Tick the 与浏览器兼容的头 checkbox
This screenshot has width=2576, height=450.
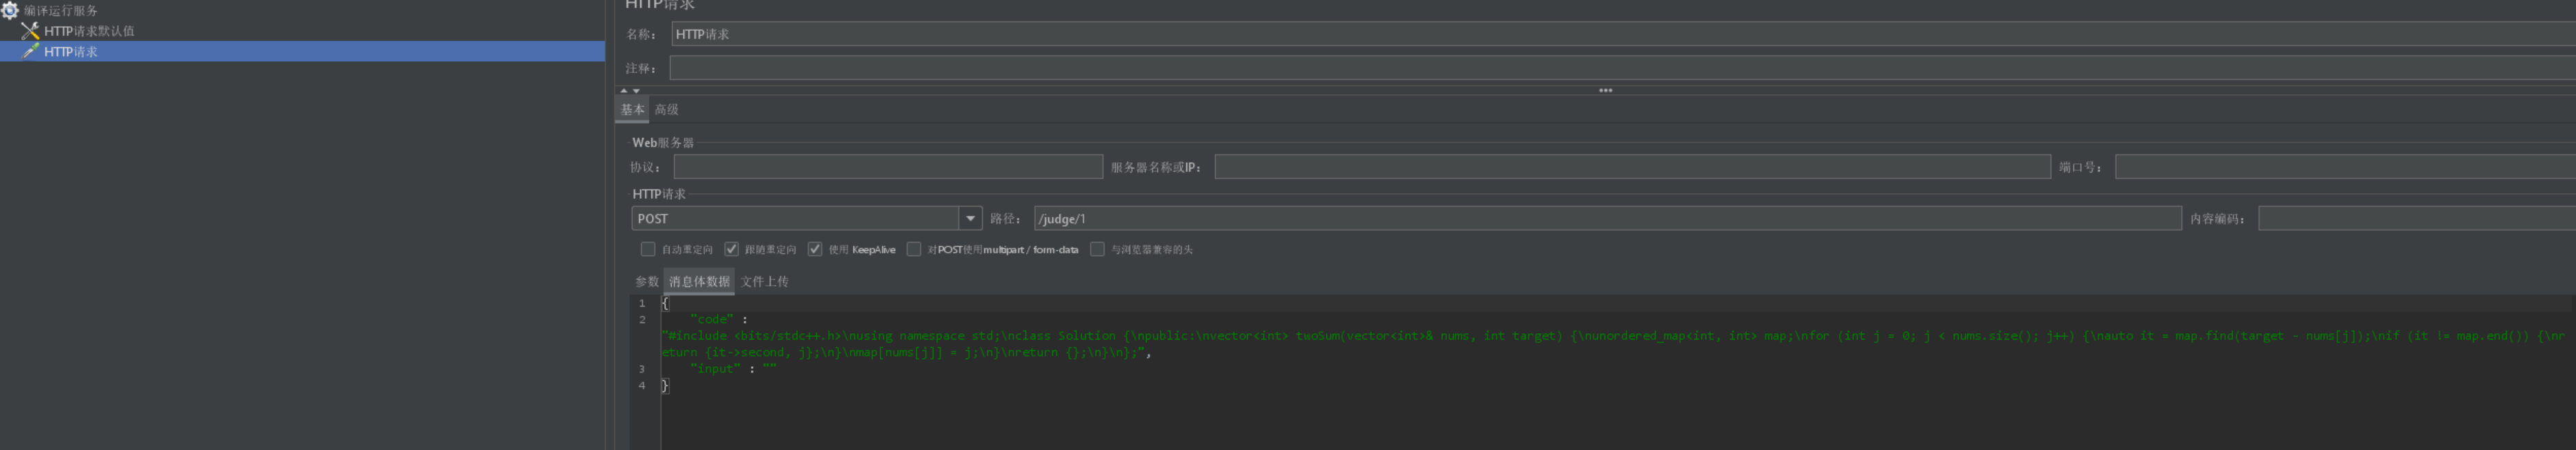1097,249
